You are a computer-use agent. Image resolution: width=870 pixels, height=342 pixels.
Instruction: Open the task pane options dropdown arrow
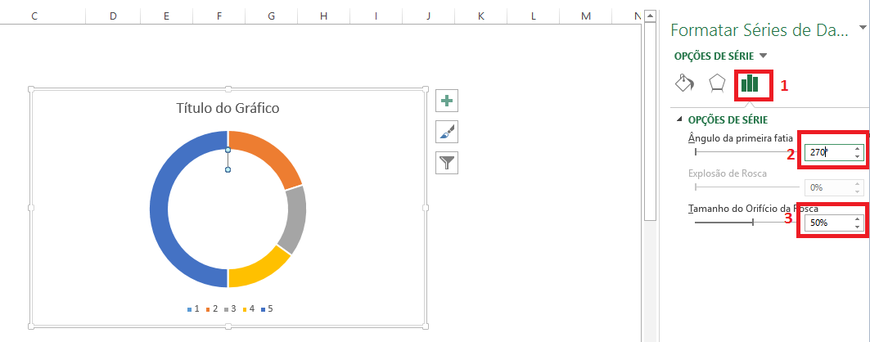click(862, 29)
